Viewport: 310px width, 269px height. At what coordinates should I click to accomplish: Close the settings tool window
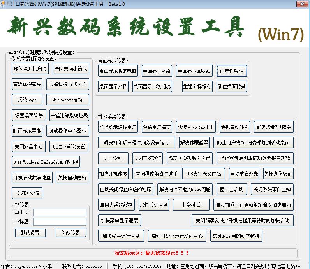tap(302, 4)
